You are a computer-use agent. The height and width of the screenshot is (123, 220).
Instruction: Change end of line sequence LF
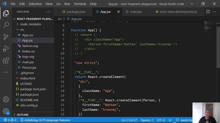click(x=170, y=120)
